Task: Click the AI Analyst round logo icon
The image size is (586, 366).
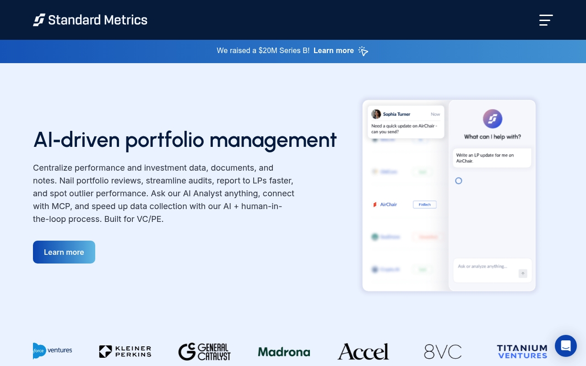Action: tap(493, 119)
